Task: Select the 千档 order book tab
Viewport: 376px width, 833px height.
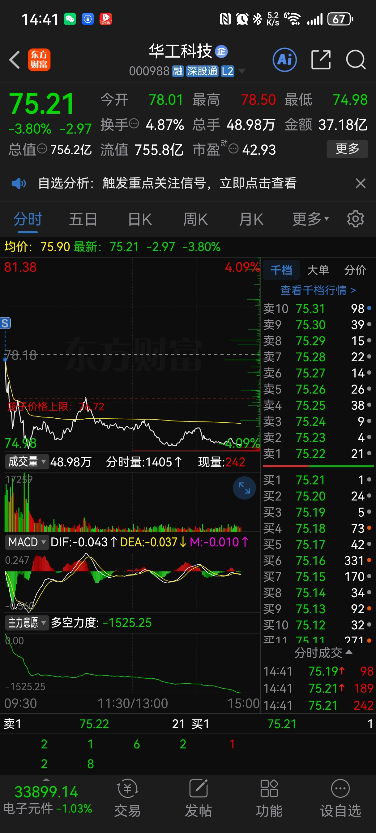Action: tap(281, 270)
